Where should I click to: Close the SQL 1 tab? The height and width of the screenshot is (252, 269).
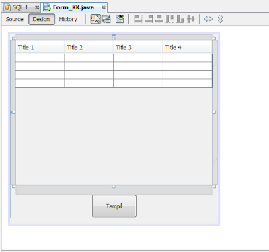[x=37, y=7]
